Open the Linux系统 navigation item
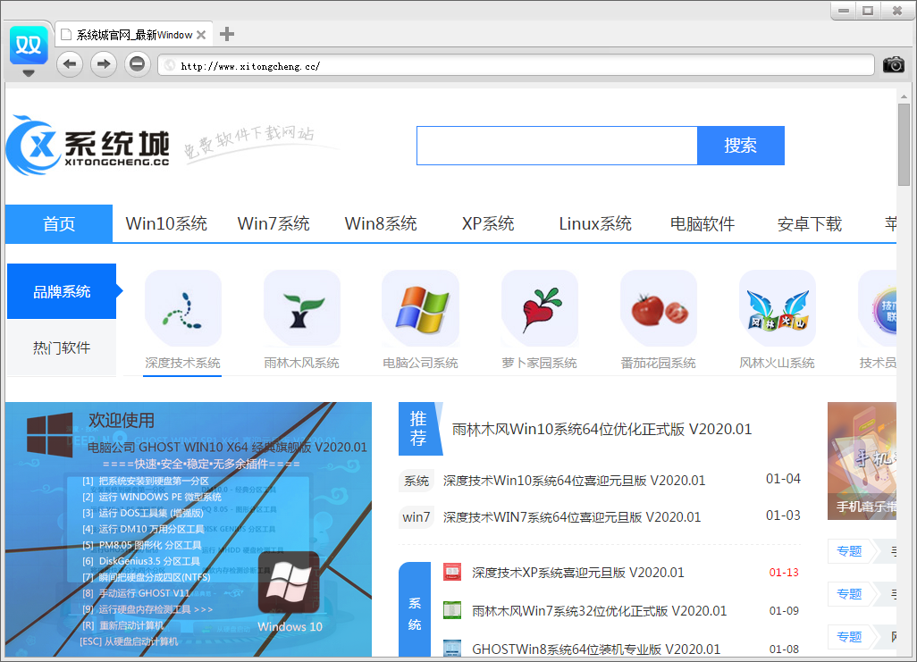The image size is (917, 662). (595, 223)
